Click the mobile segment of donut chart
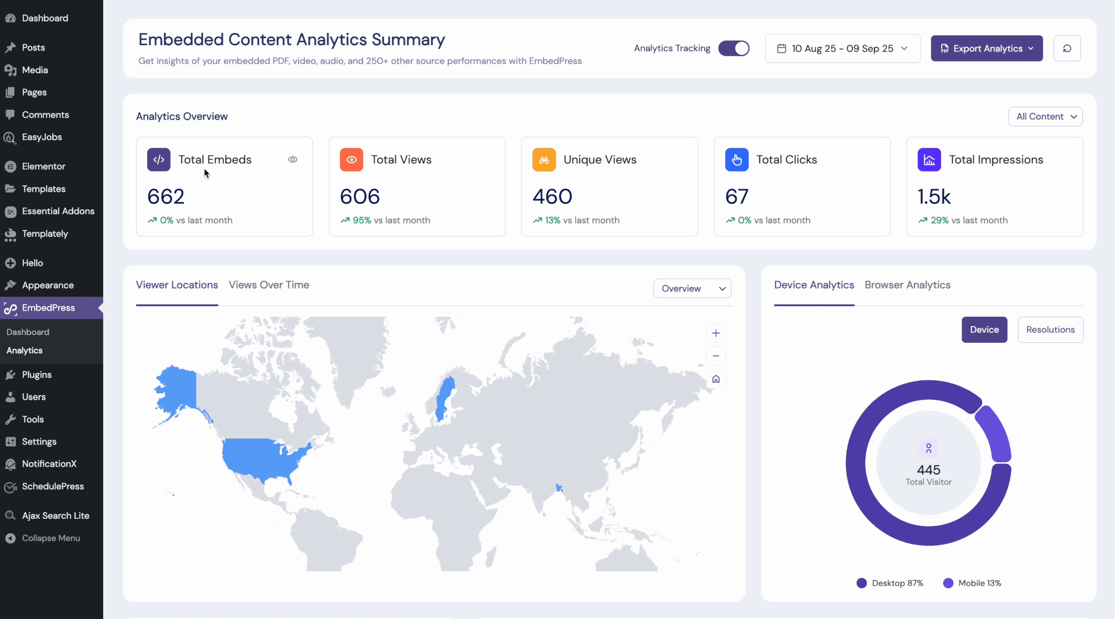Image resolution: width=1115 pixels, height=619 pixels. coord(996,434)
